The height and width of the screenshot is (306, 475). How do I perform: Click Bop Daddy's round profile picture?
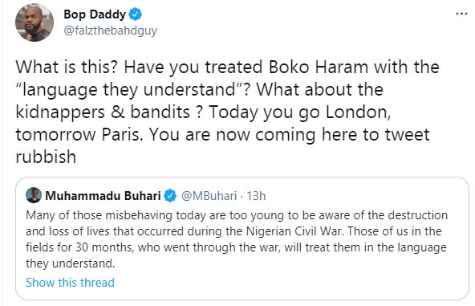[x=35, y=22]
